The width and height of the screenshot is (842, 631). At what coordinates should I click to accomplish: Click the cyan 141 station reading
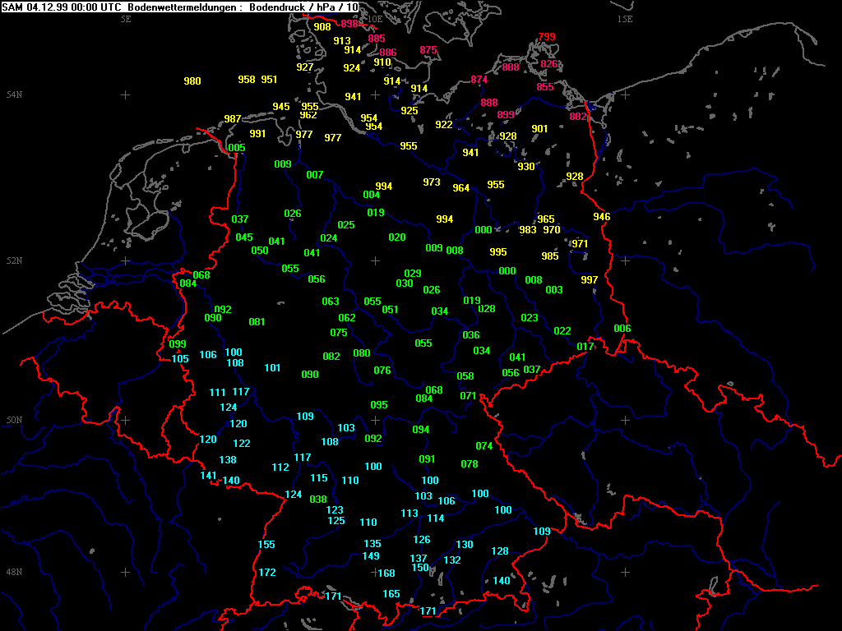coord(209,476)
